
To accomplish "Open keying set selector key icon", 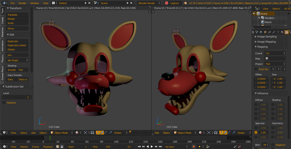I will (x=208, y=147).
